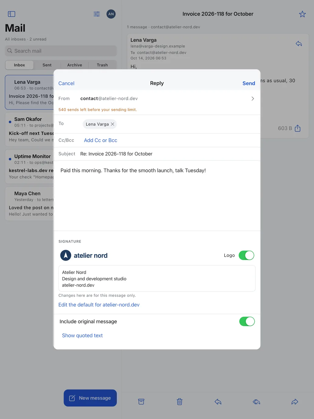Click the magnifier icon in search field
This screenshot has height=419, width=314.
(10, 51)
